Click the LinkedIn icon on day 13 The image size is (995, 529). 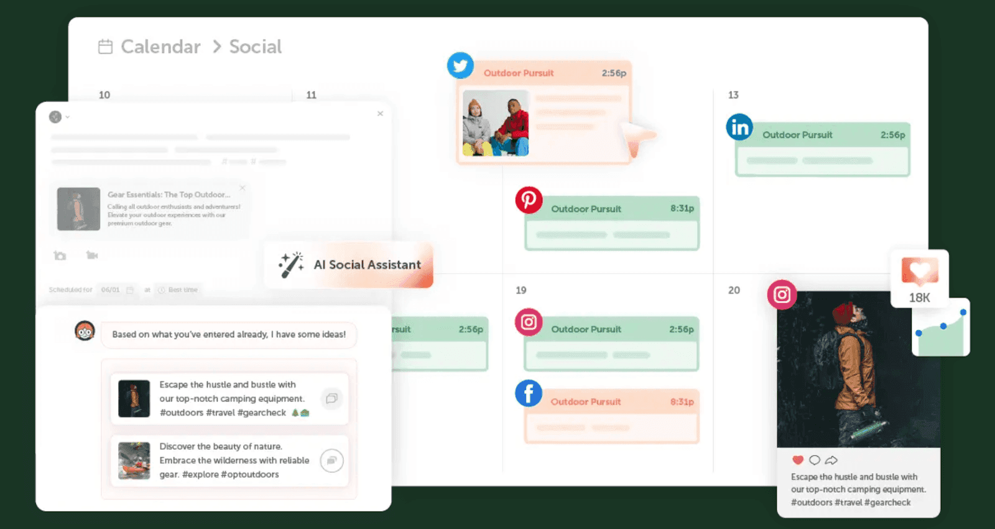[739, 127]
